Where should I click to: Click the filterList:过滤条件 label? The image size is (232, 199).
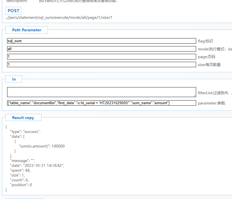[x=213, y=93]
